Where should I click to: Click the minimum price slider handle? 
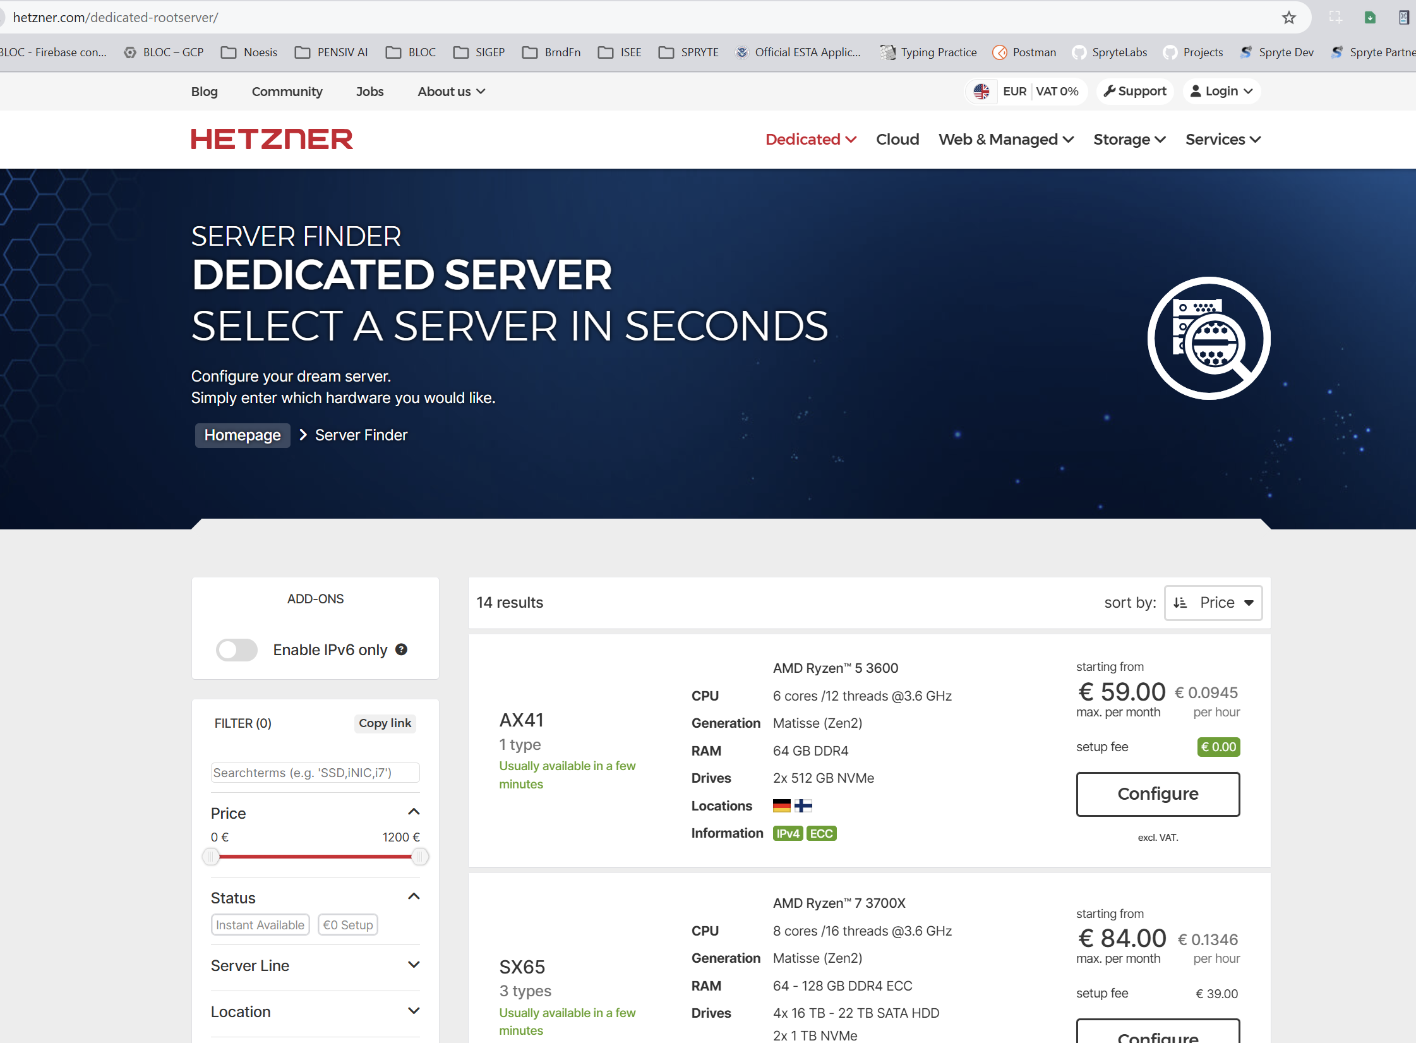point(211,857)
